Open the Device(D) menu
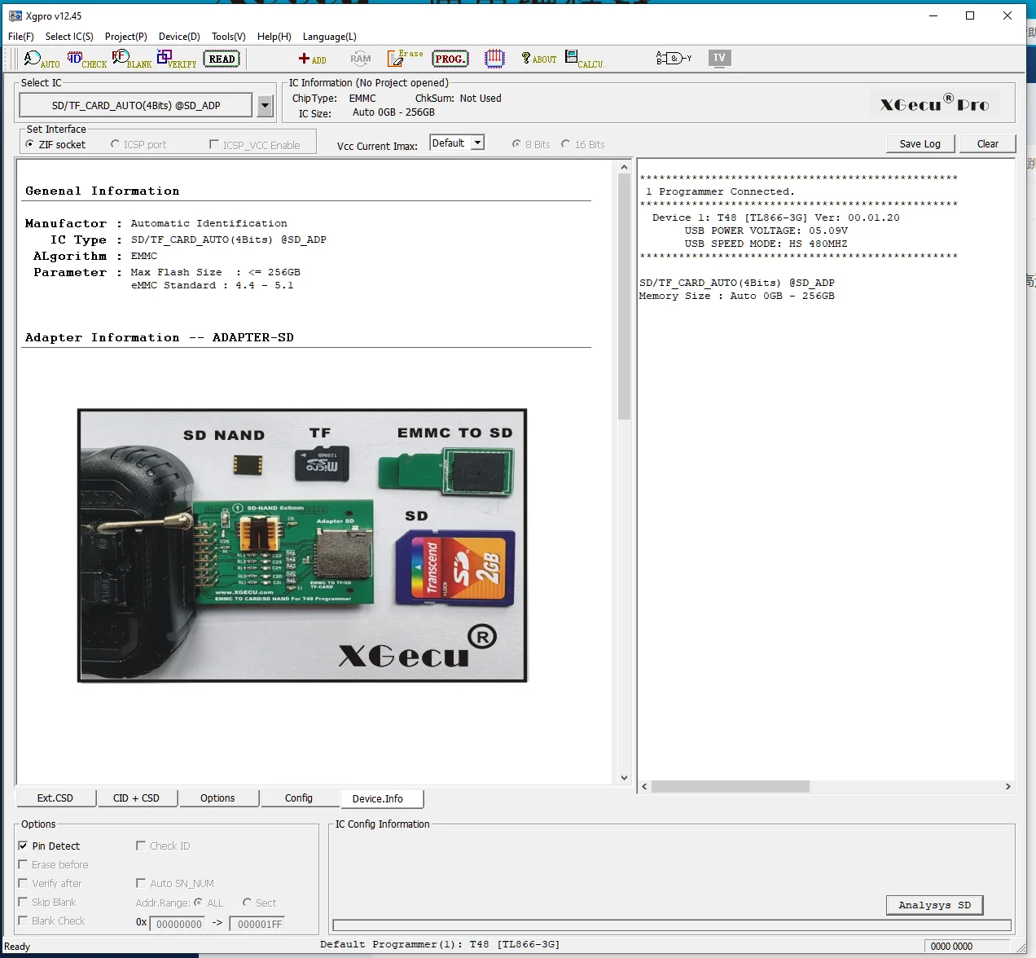Viewport: 1036px width, 958px height. [x=179, y=37]
